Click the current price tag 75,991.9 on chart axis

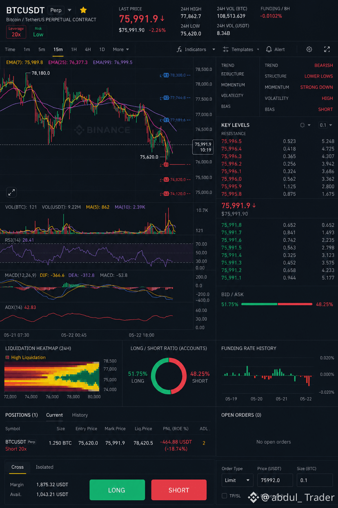pos(203,147)
